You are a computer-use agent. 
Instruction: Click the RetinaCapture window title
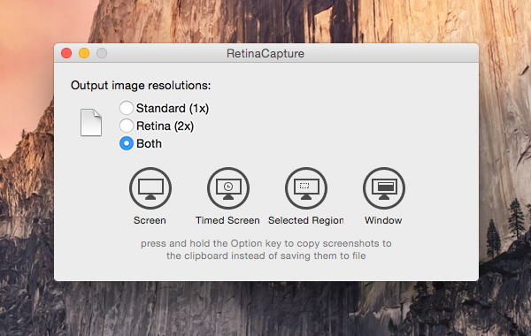pyautogui.click(x=265, y=53)
